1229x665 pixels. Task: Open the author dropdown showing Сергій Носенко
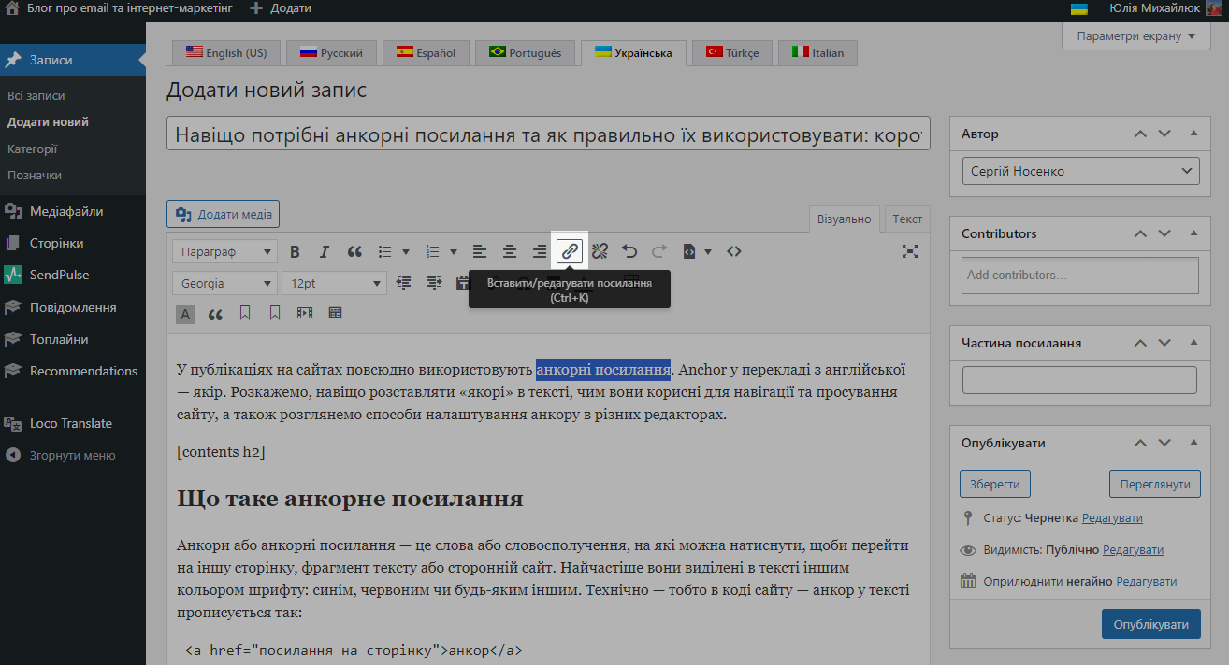click(1080, 171)
